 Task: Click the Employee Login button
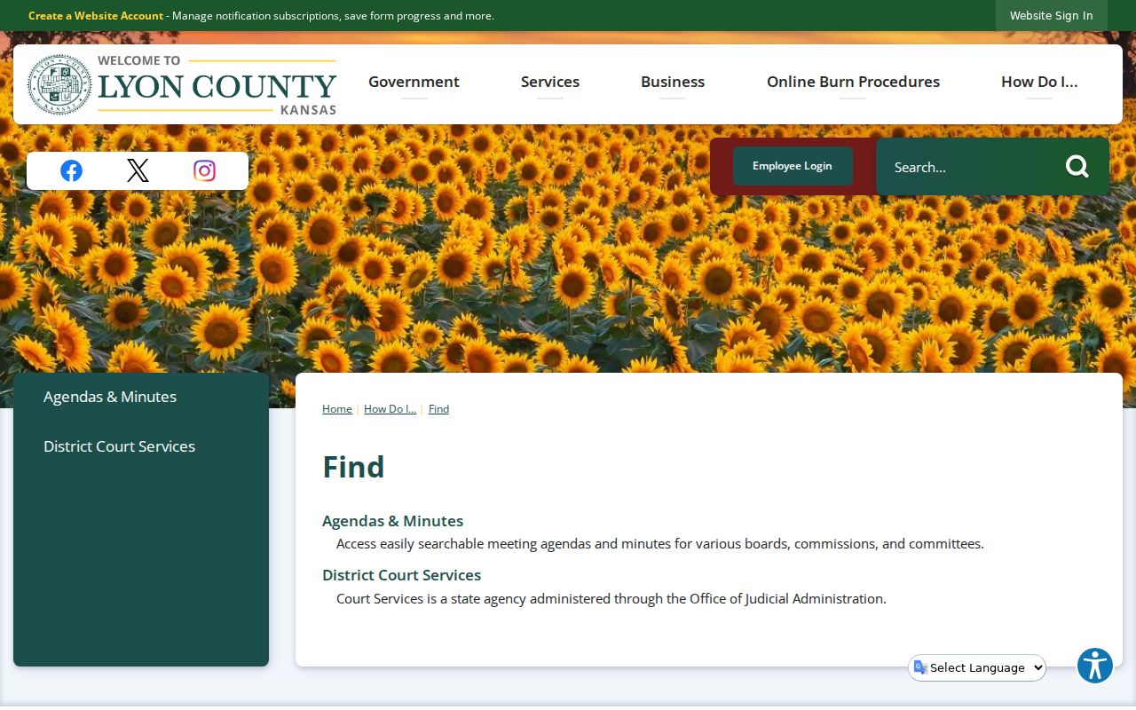[x=793, y=166]
